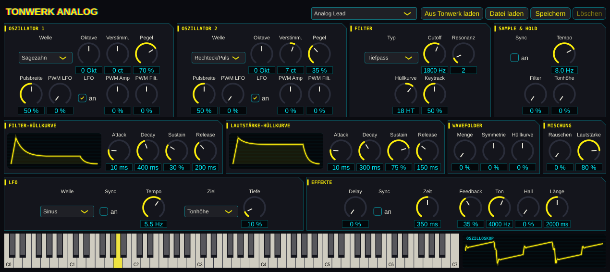Open Oszillator 2 Welle dropdown (Rechteck/Puls)
This screenshot has height=272, width=610.
coord(219,58)
